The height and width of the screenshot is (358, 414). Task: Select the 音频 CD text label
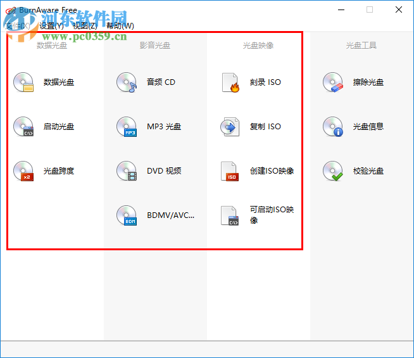[x=161, y=82]
